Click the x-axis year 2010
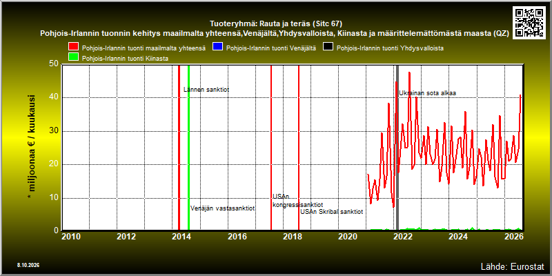552x276 pixels. coord(72,237)
